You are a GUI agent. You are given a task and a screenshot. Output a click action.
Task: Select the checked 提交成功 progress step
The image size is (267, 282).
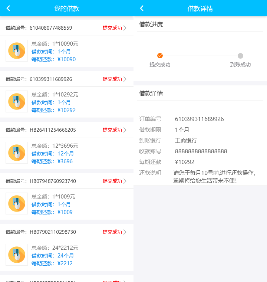(160, 56)
